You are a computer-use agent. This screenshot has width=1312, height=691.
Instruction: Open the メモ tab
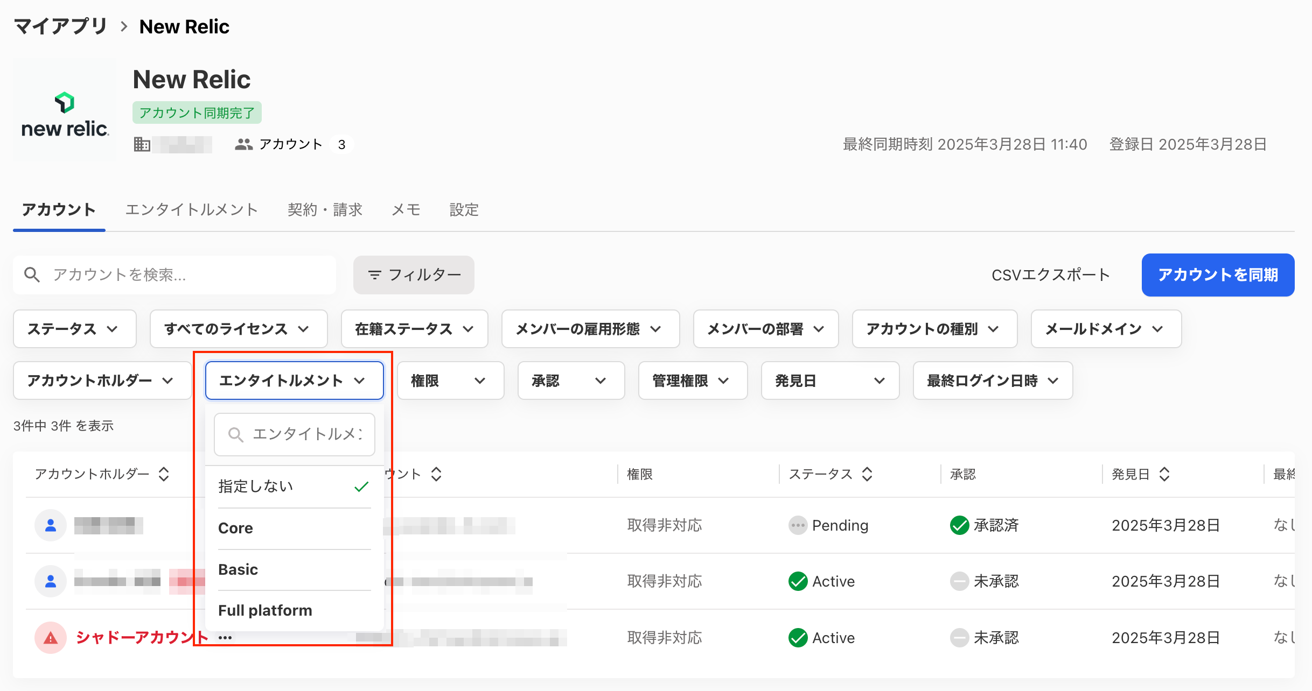click(x=406, y=209)
